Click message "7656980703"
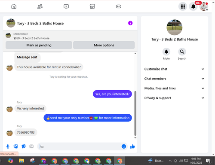 (x=26, y=132)
